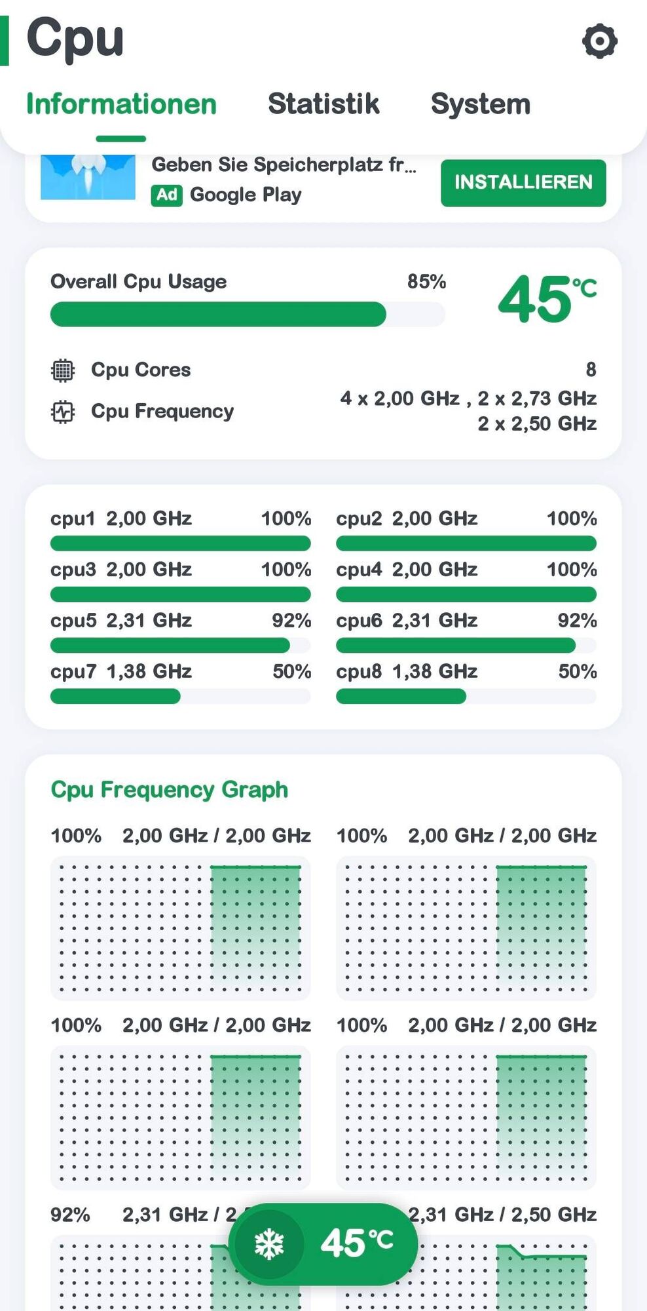Tap the cpu5 2,31 GHz usage bar
The image size is (647, 1311).
coord(180,646)
